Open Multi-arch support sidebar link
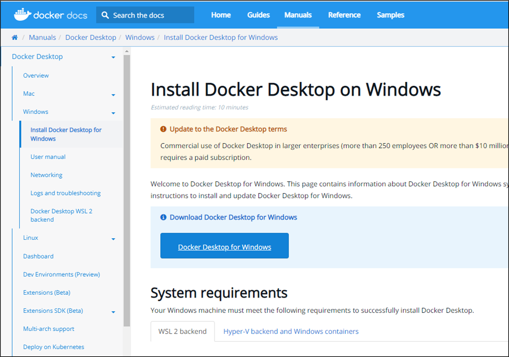Screen dimensions: 509x357 (49, 329)
